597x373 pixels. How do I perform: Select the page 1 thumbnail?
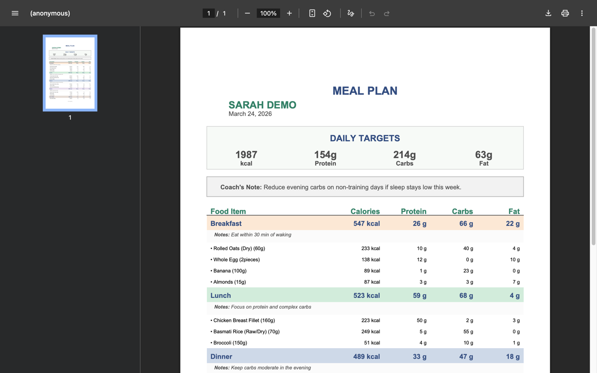[x=70, y=73]
